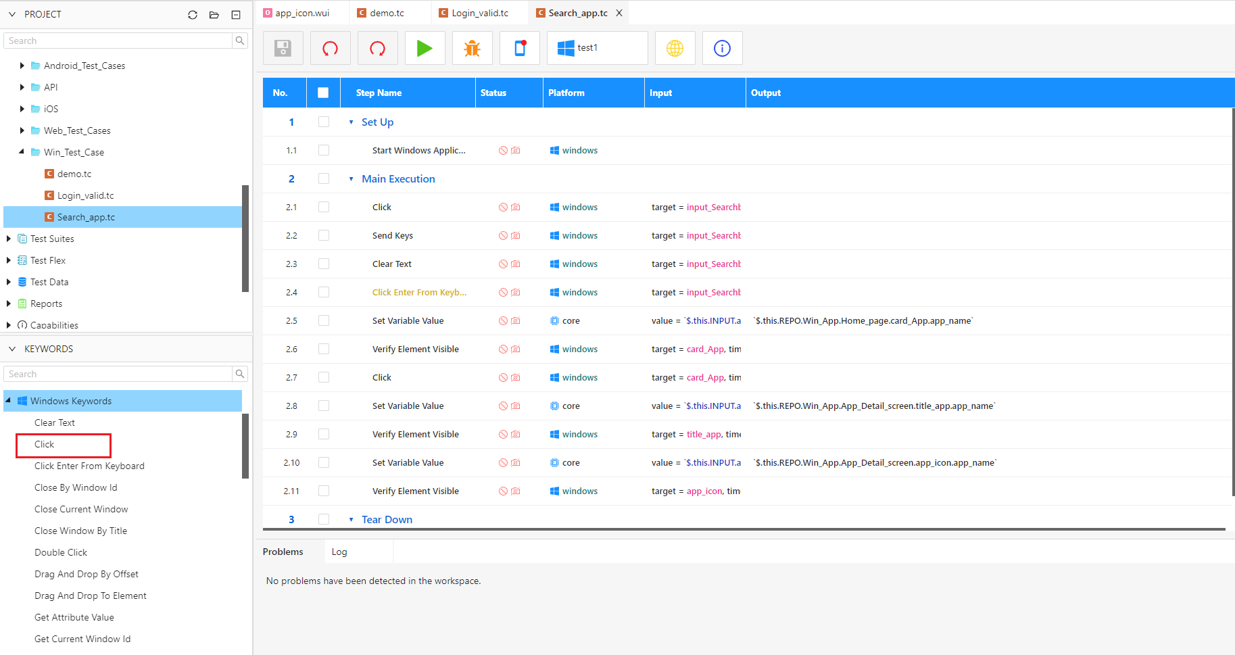Screen dimensions: 1235x655
Task: Expand the Android_Test_Cases folder
Action: tap(22, 66)
